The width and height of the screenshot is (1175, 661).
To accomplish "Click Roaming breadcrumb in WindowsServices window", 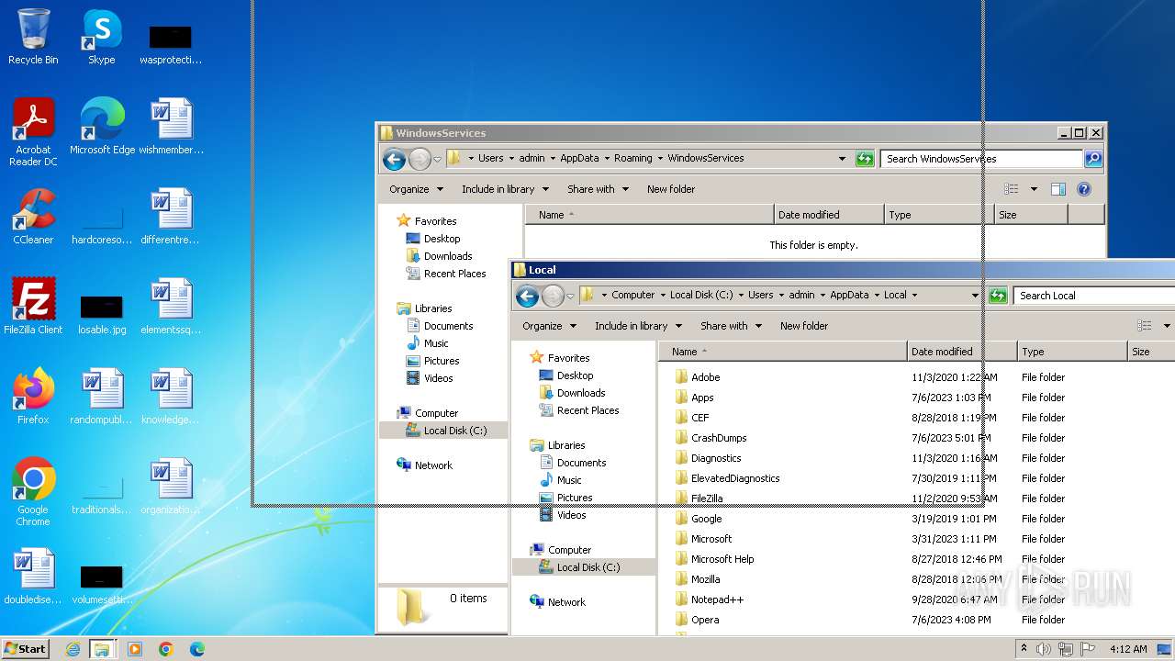I will coord(633,159).
